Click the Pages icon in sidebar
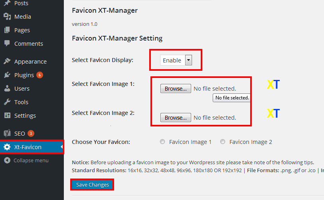This screenshot has height=200, width=324. 7,30
